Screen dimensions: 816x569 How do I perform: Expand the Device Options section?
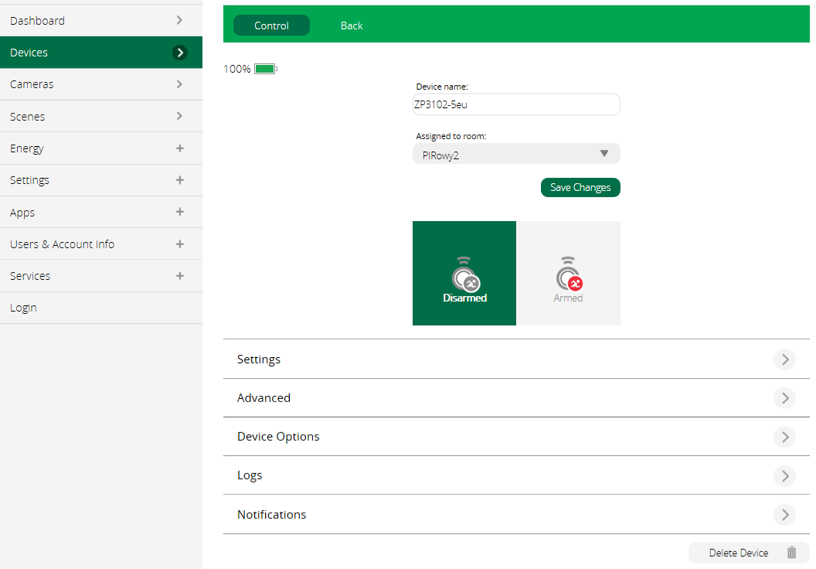pyautogui.click(x=784, y=437)
